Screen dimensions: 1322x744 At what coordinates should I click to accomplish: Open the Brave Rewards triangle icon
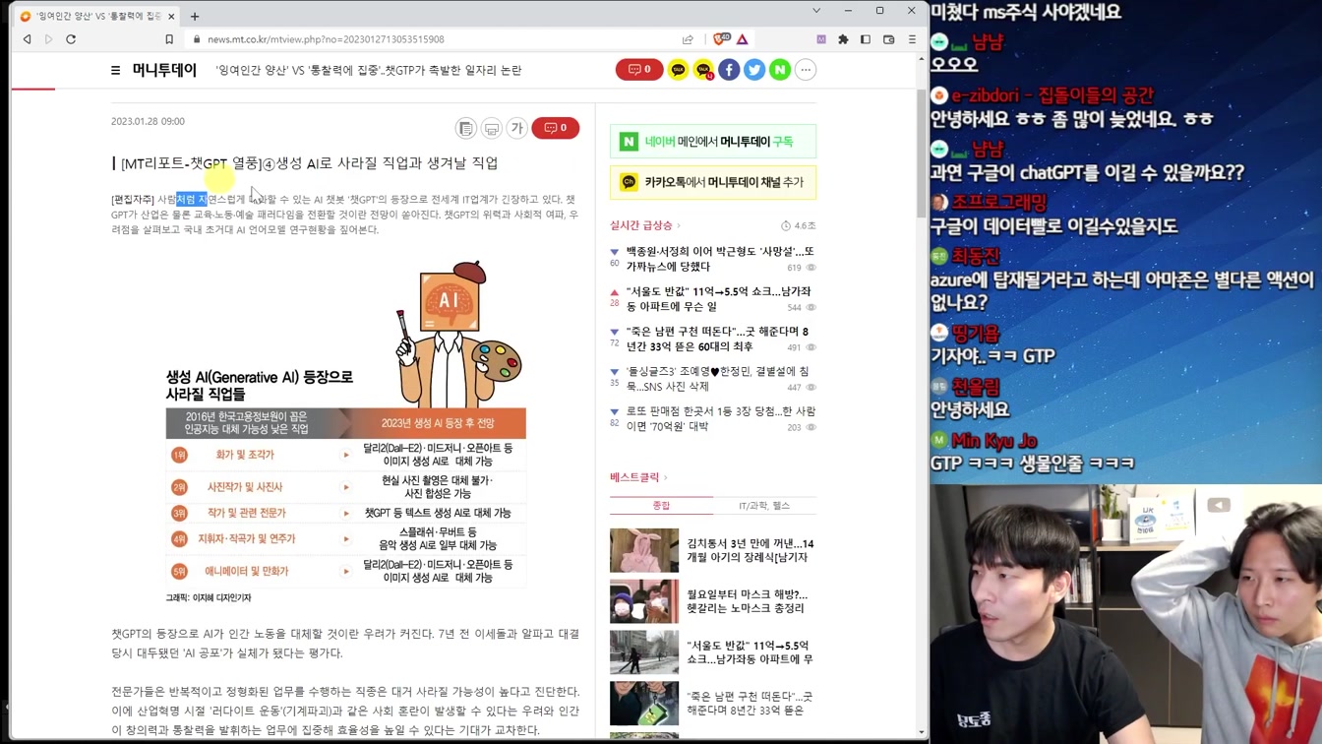743,39
